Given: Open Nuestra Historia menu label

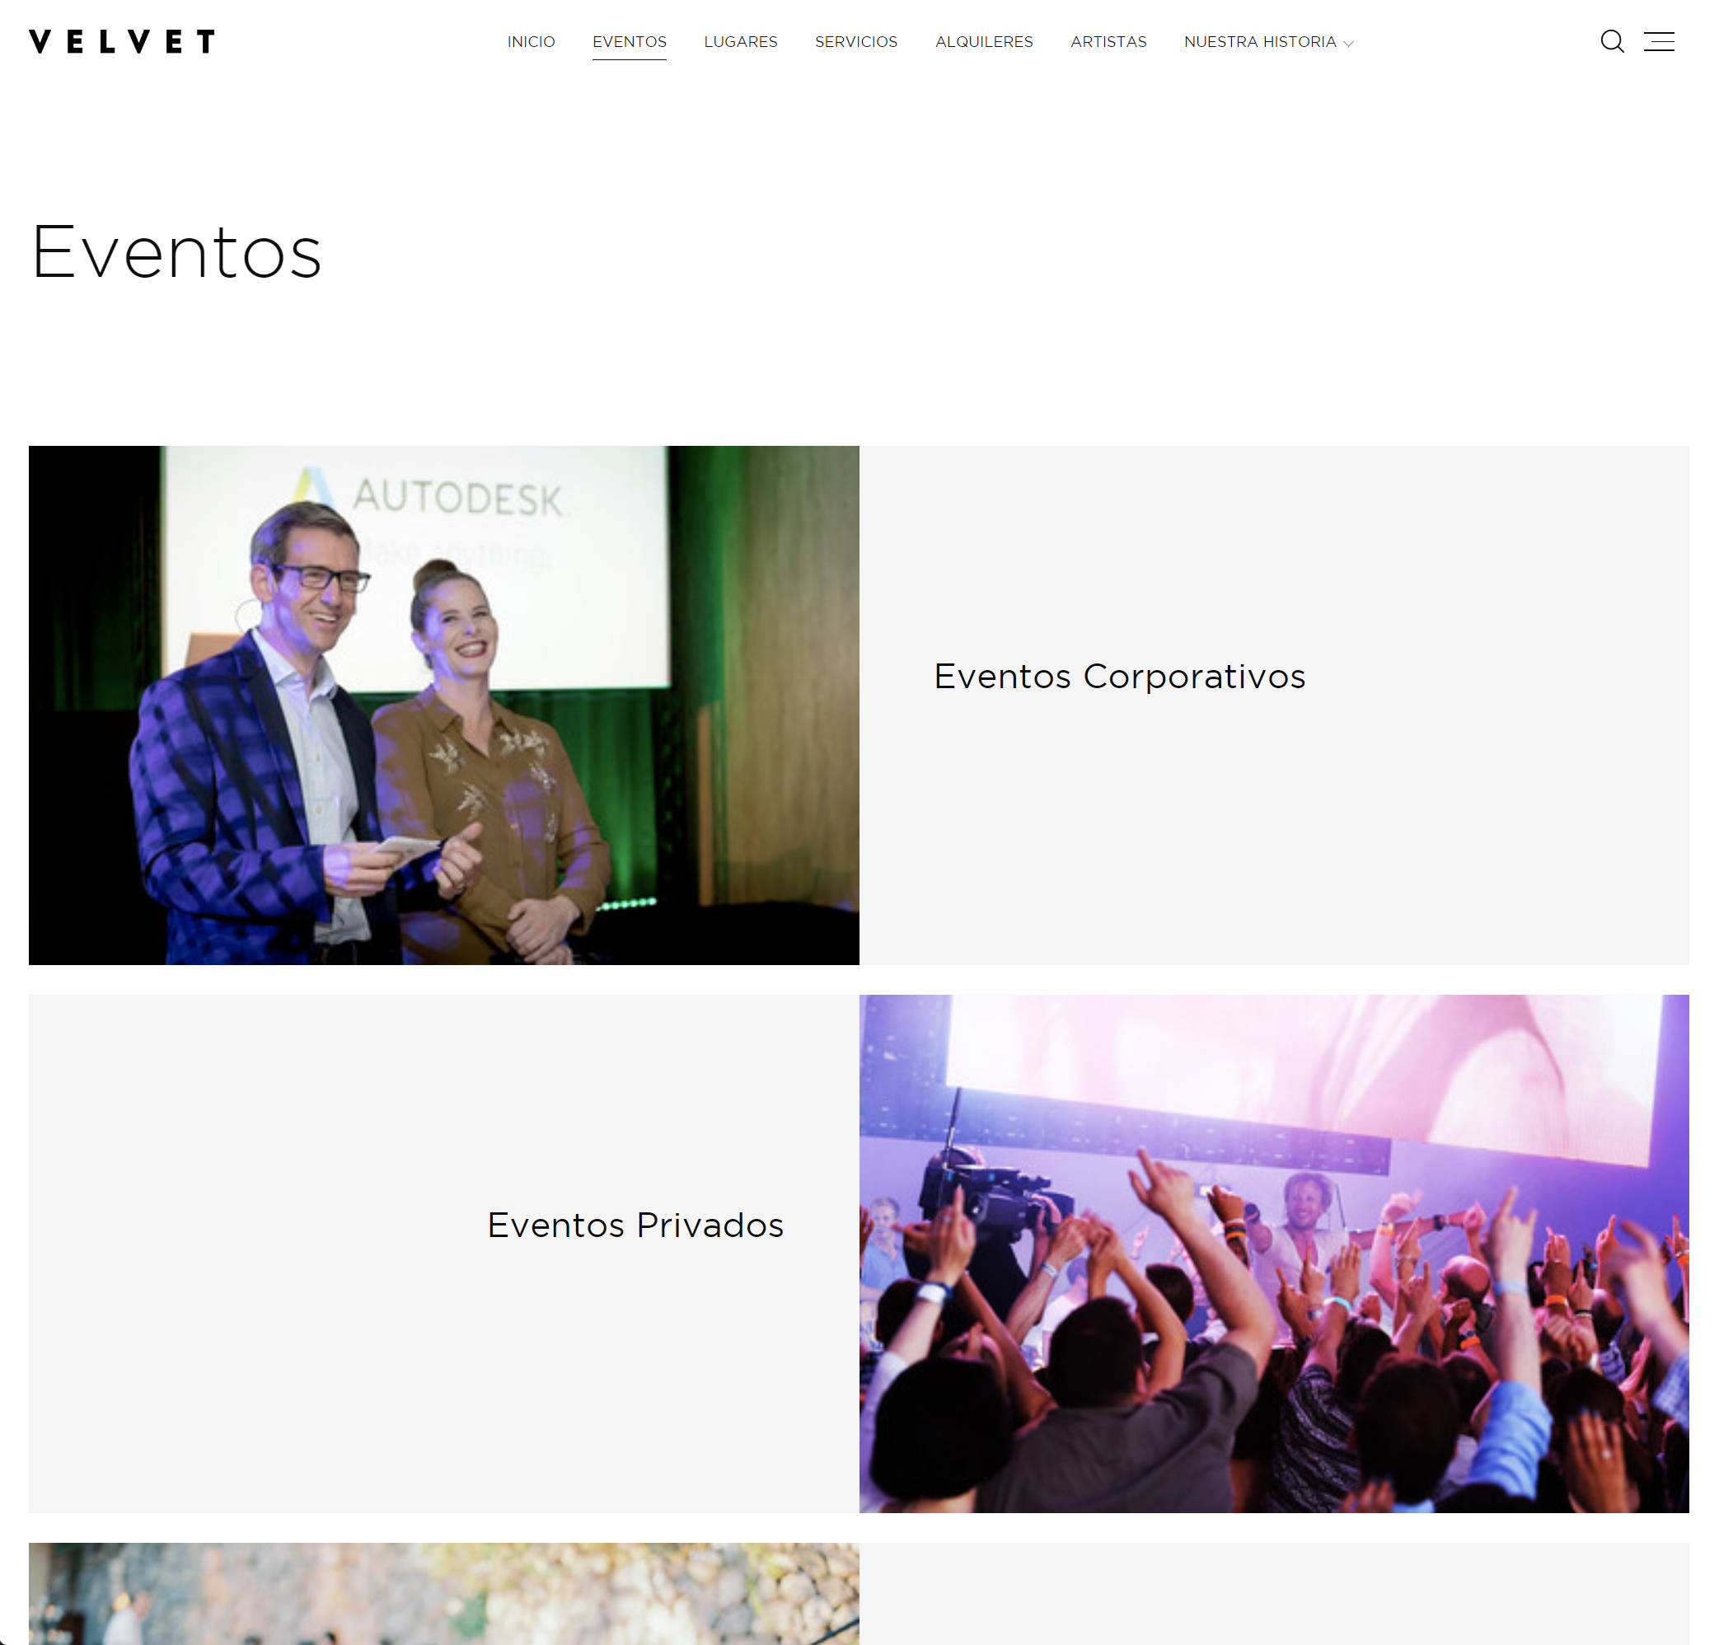Looking at the screenshot, I should click(1260, 41).
